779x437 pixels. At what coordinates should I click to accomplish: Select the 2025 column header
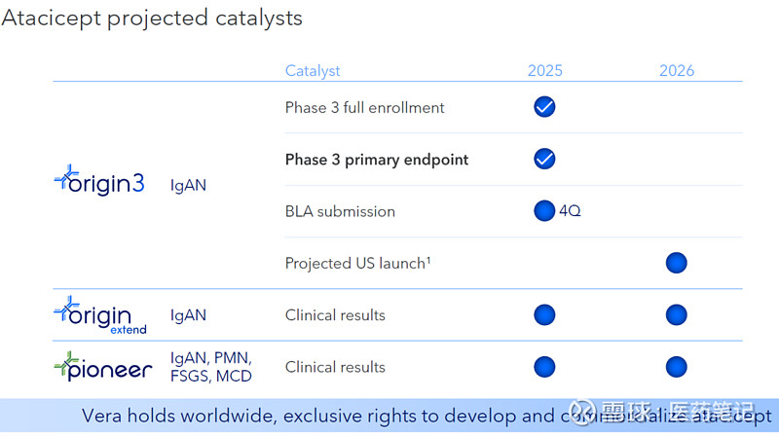[545, 70]
